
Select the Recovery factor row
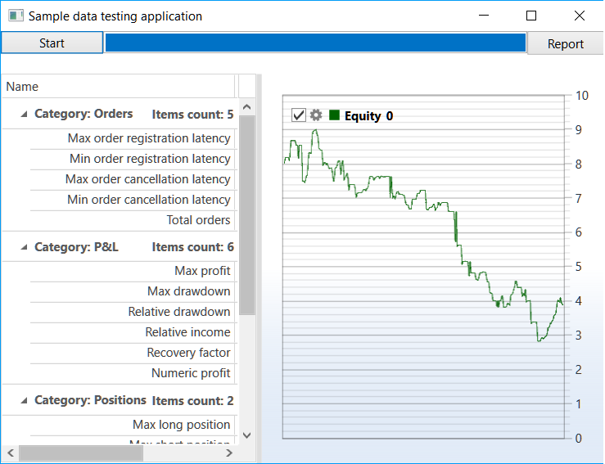(x=133, y=353)
